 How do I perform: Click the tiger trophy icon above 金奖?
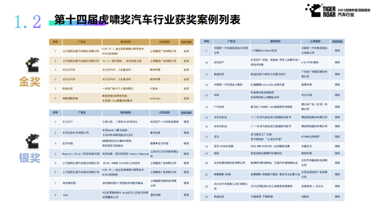[32, 65]
